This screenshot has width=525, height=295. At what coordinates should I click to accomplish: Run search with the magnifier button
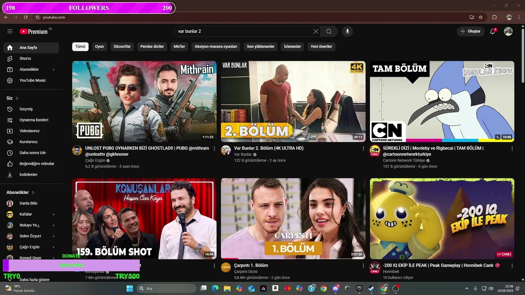click(329, 31)
